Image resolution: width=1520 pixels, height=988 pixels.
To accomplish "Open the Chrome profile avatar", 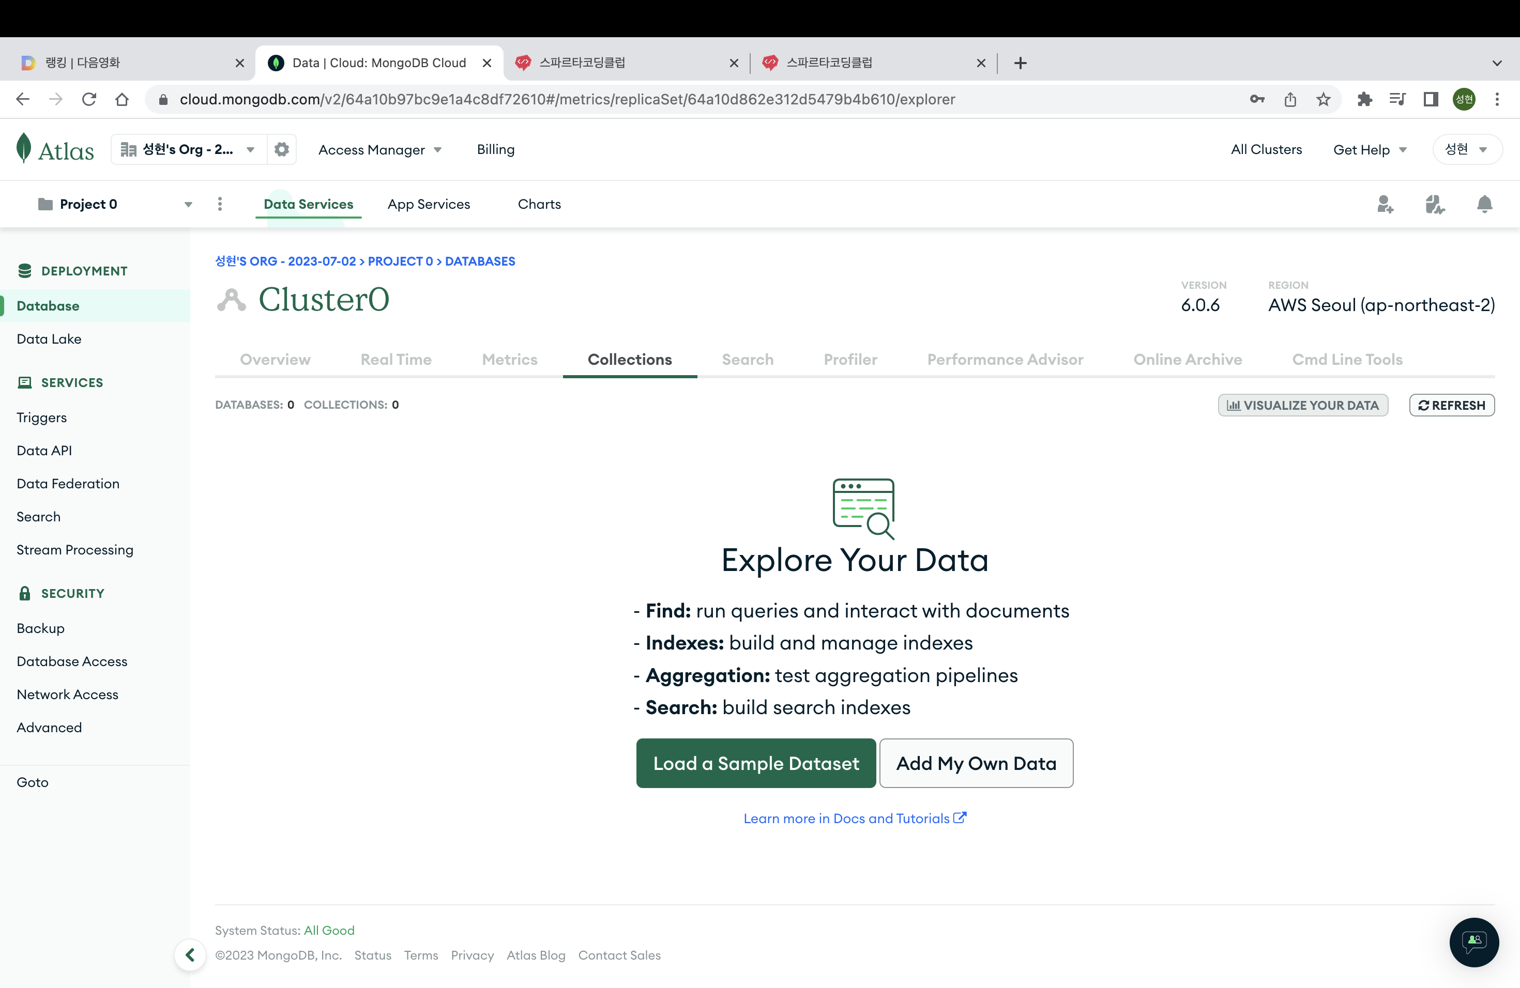I will pyautogui.click(x=1464, y=99).
